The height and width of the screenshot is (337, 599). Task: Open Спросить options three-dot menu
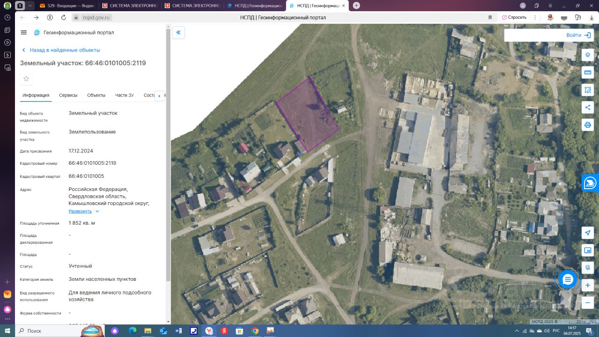click(534, 17)
